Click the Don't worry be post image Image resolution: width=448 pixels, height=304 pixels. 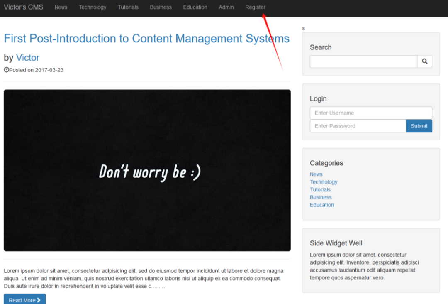[x=147, y=170]
